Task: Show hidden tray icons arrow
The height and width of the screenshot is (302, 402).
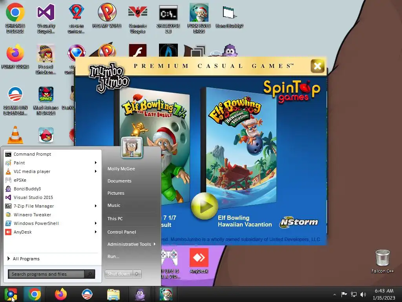Action: (334, 295)
